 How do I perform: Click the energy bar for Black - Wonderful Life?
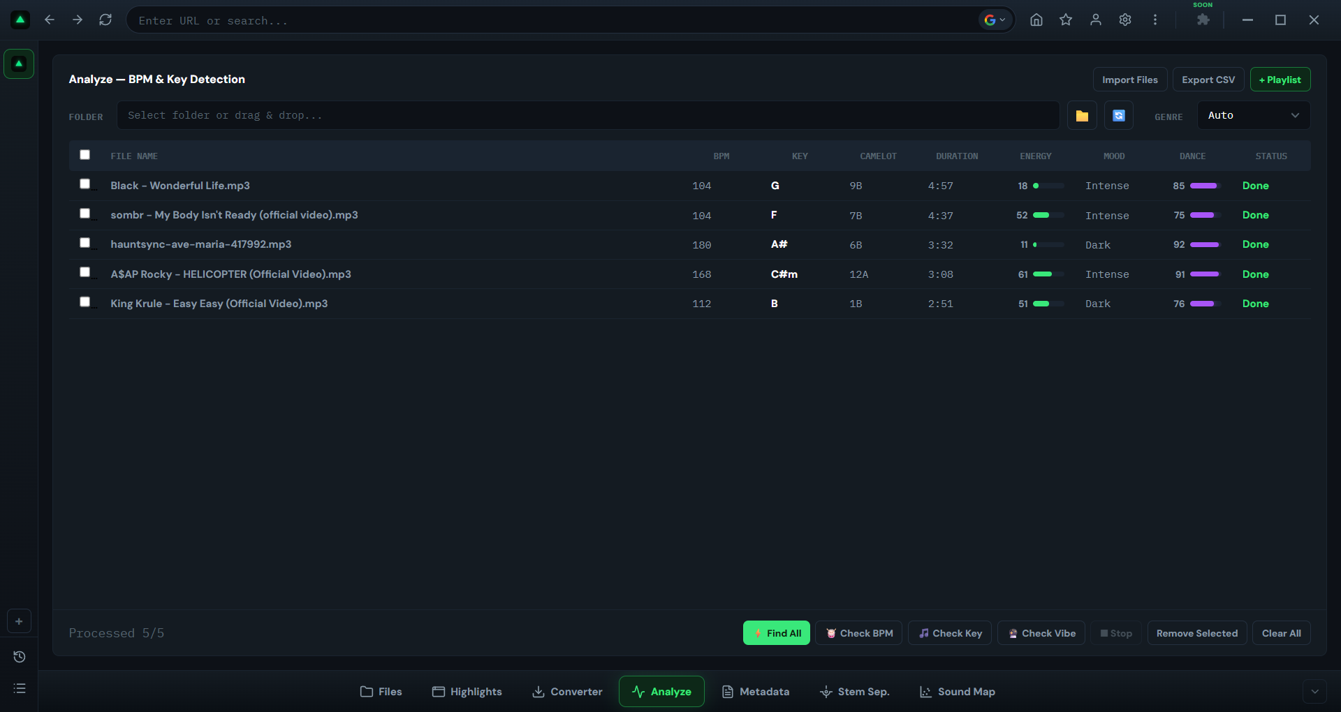point(1048,186)
